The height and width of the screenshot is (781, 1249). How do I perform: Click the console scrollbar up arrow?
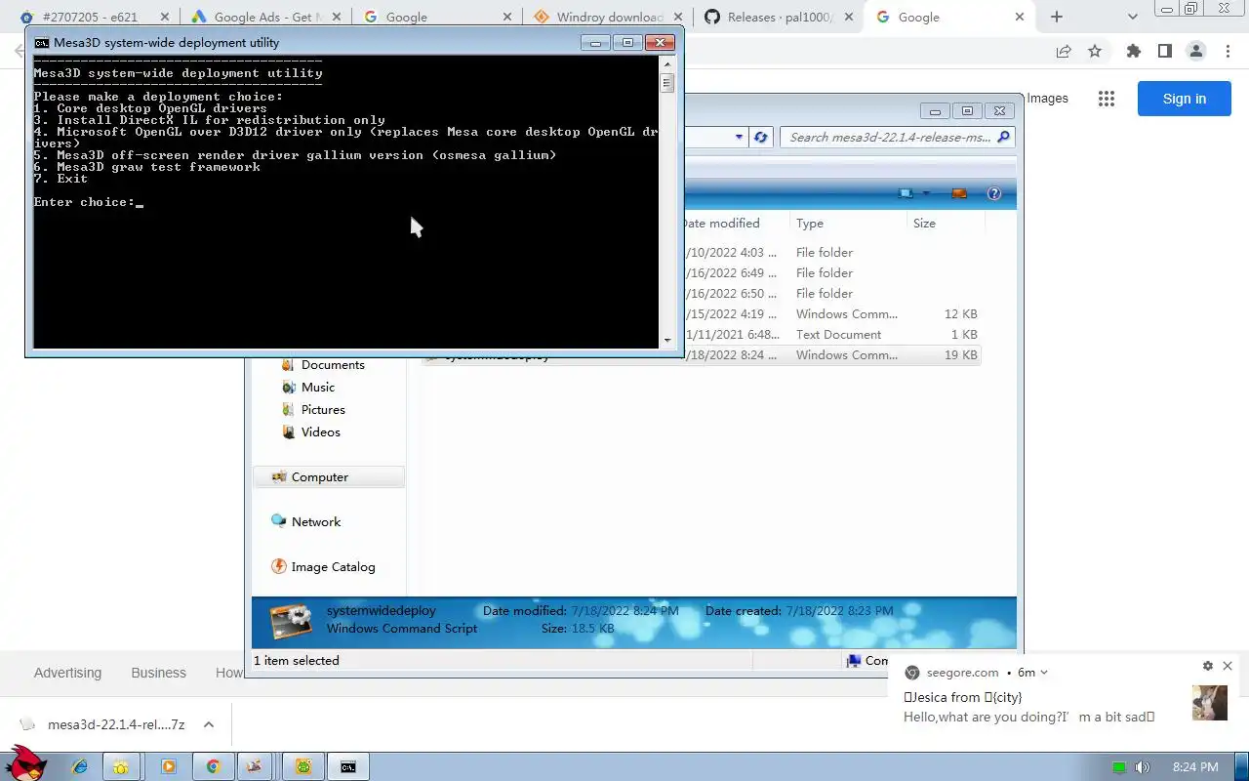click(x=667, y=62)
